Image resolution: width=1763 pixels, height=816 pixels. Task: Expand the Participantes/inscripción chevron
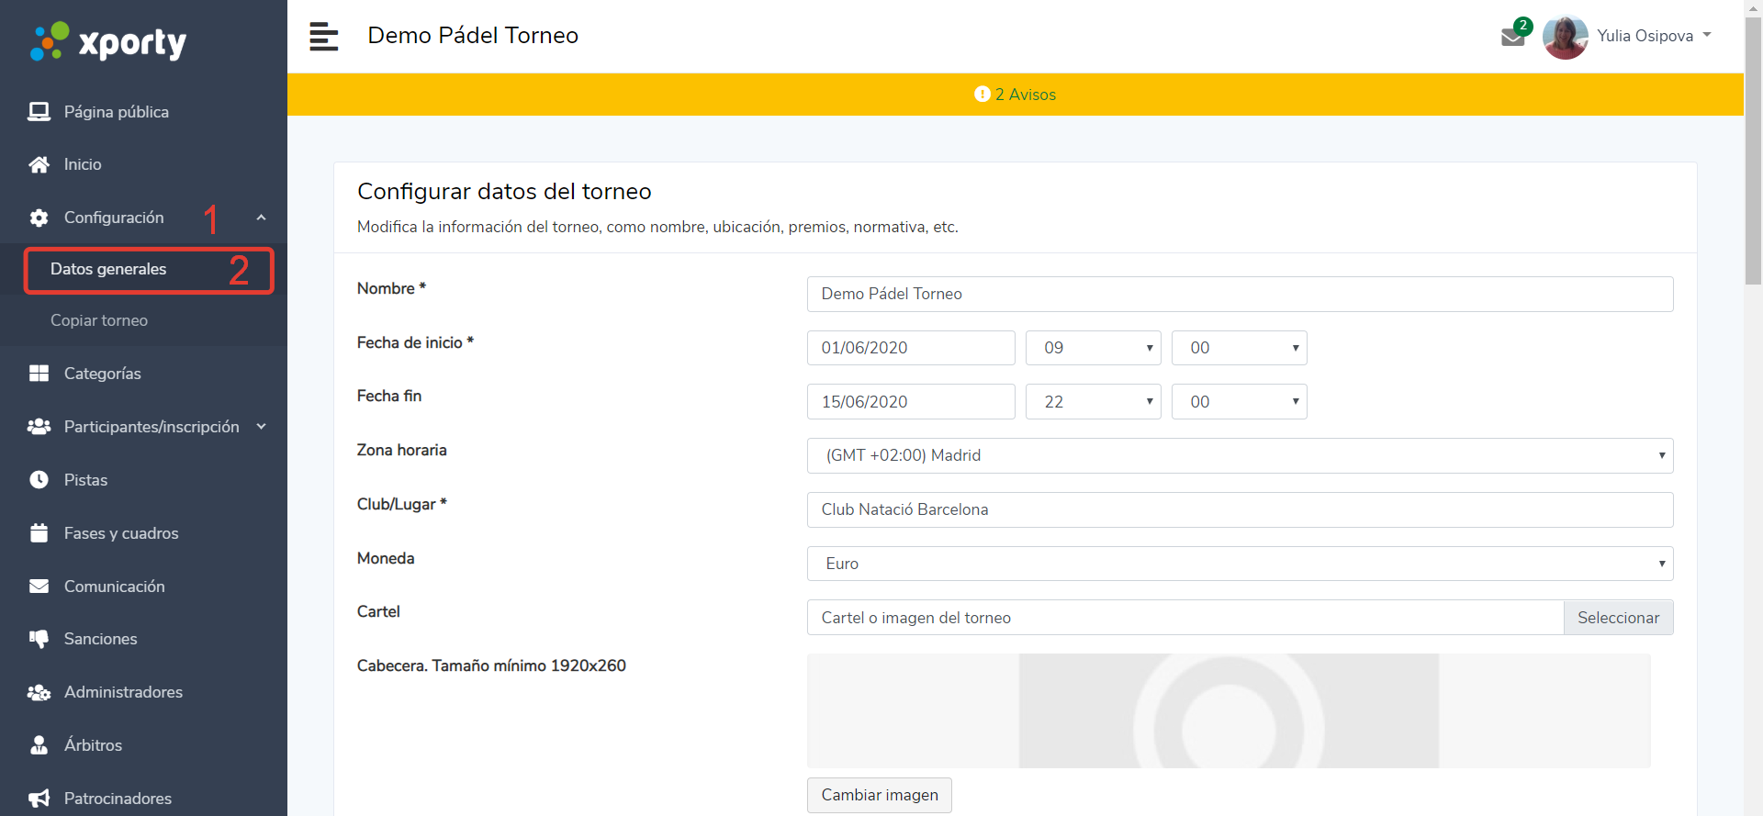[261, 427]
